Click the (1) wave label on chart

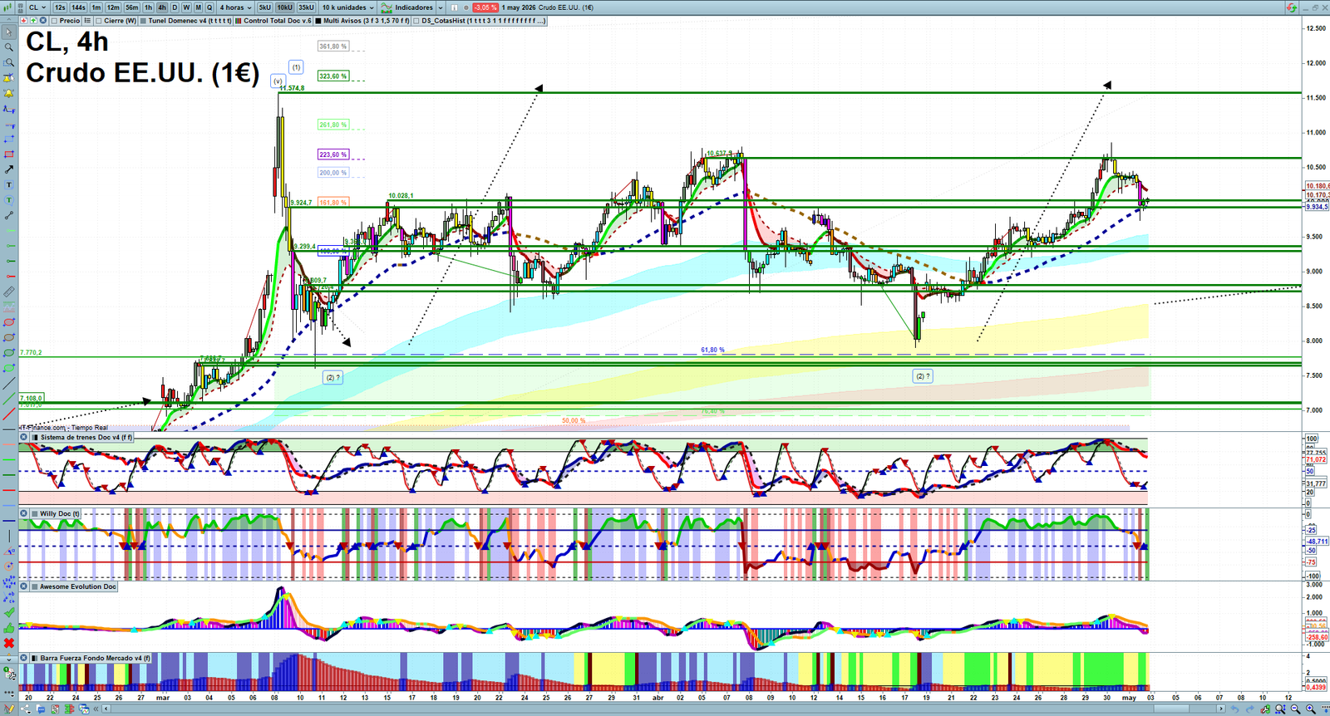[x=296, y=67]
